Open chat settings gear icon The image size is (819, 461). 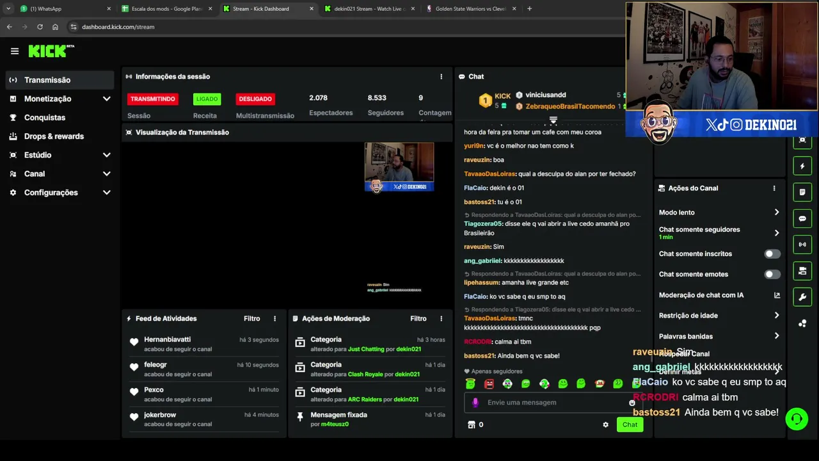click(x=605, y=425)
